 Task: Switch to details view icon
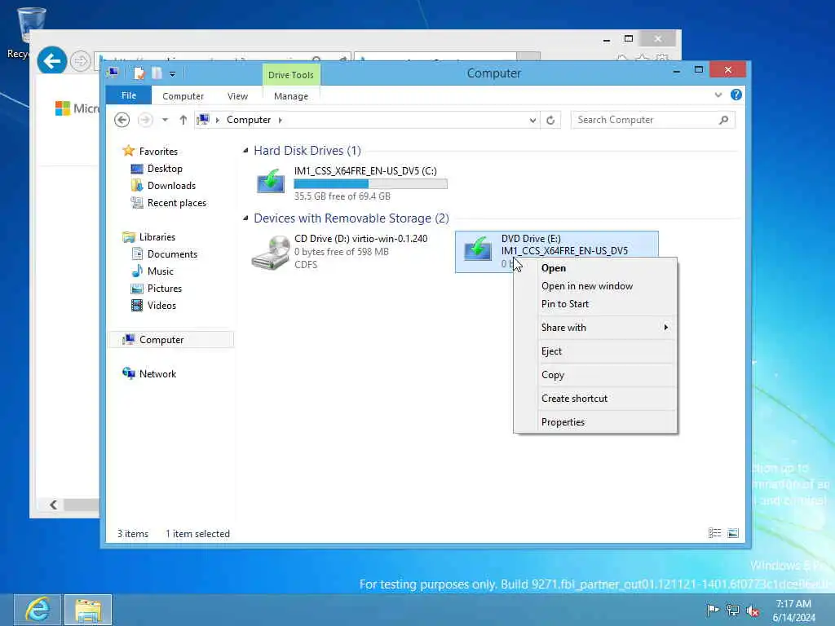pos(714,533)
